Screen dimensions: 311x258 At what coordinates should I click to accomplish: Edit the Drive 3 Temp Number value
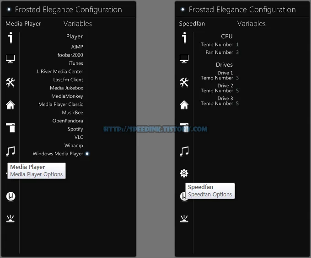click(x=237, y=103)
